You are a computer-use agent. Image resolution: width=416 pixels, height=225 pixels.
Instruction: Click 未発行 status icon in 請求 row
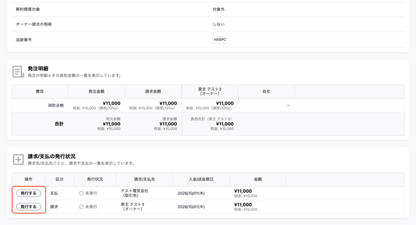81,207
